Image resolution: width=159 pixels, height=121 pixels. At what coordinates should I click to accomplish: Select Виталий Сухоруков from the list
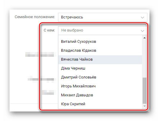[x=100, y=42]
